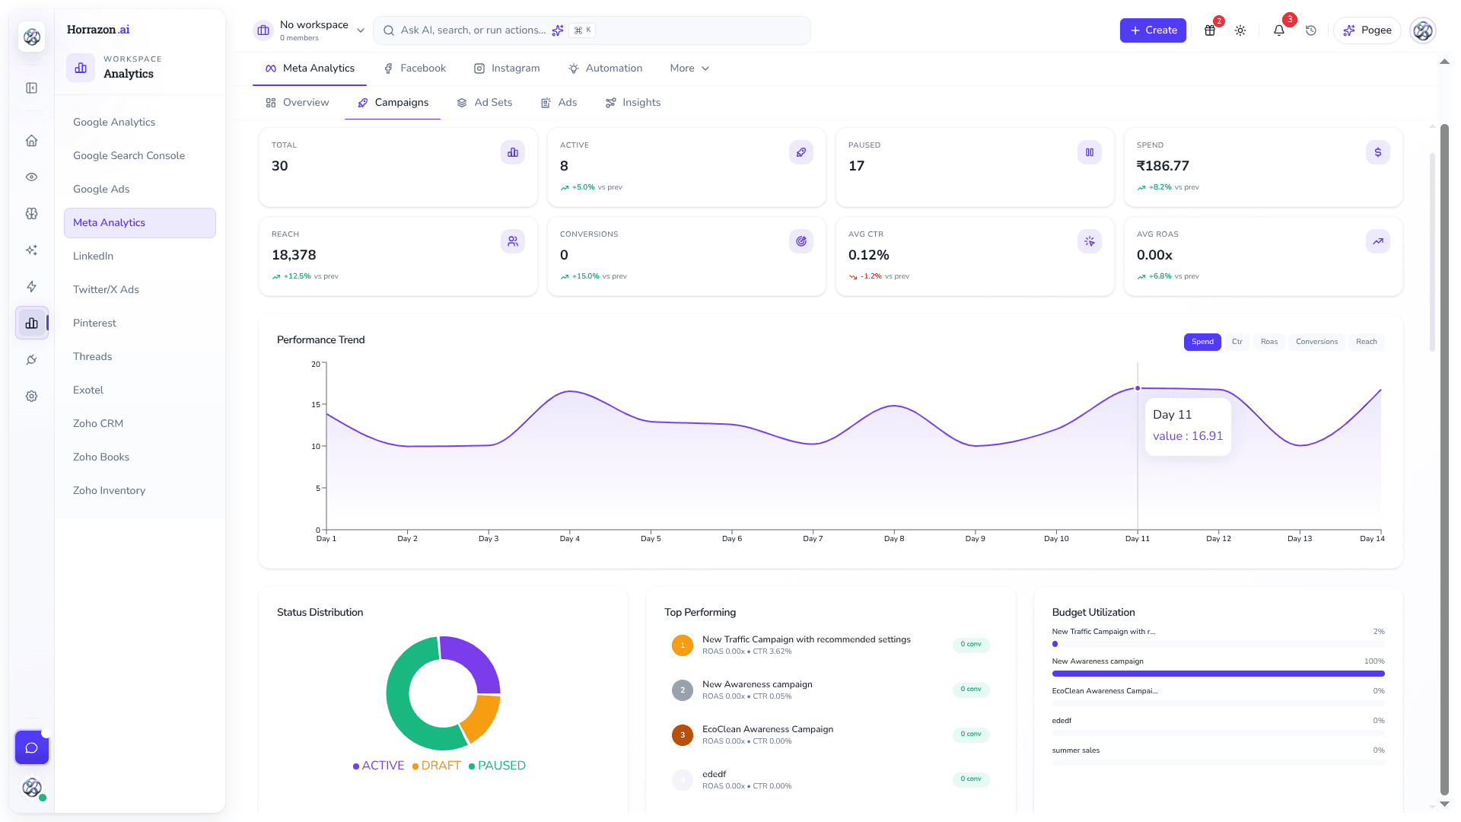Click the Workspace Analytics chart icon in sidebar header
The image size is (1461, 822).
pyautogui.click(x=81, y=68)
